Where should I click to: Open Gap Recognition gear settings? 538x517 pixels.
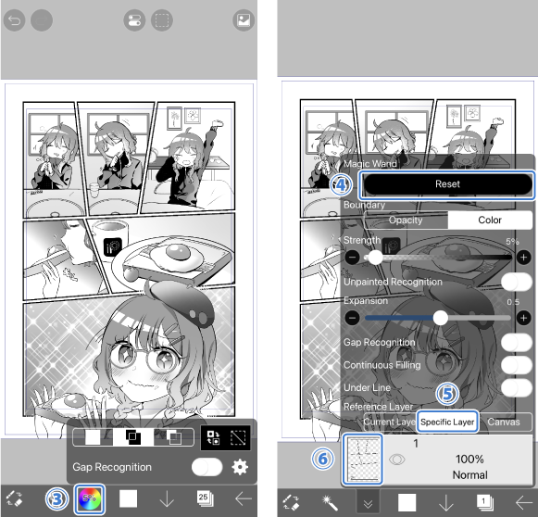[240, 467]
